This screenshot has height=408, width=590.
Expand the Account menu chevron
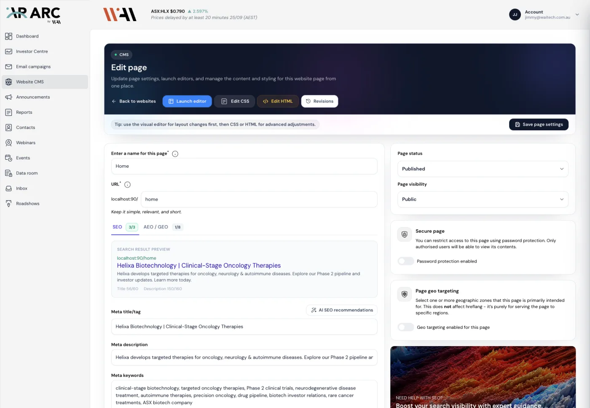[x=577, y=14]
